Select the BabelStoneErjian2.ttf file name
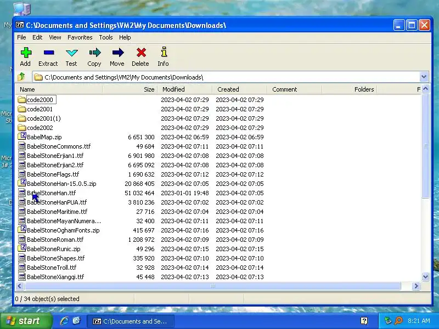The width and height of the screenshot is (439, 329). [x=55, y=165]
